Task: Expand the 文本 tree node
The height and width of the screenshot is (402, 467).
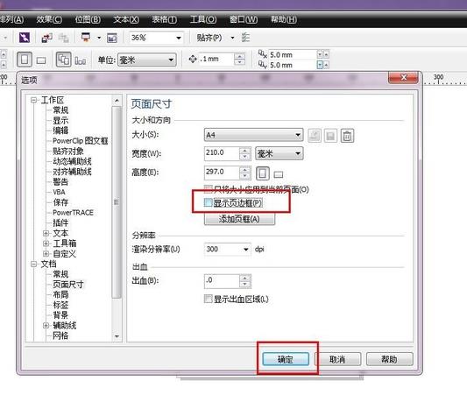Action: tap(46, 233)
